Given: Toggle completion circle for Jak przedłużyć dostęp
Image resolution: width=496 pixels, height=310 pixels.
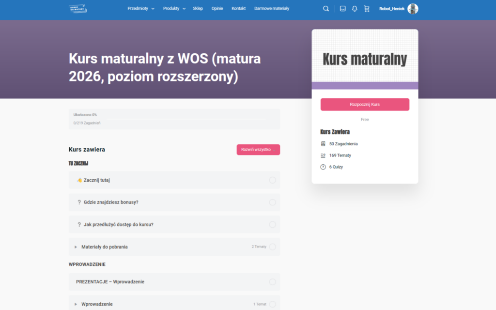Looking at the screenshot, I should 272,225.
